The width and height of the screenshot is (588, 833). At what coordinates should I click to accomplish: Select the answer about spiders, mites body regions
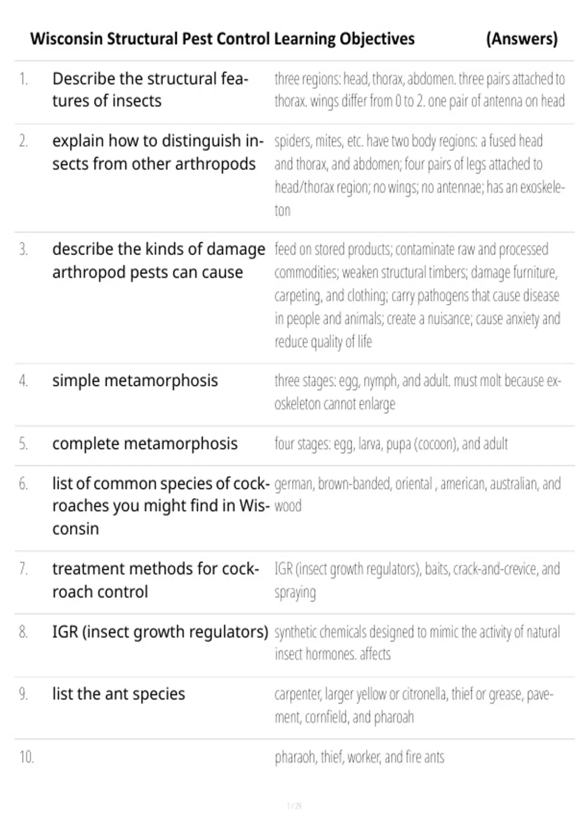coord(419,175)
